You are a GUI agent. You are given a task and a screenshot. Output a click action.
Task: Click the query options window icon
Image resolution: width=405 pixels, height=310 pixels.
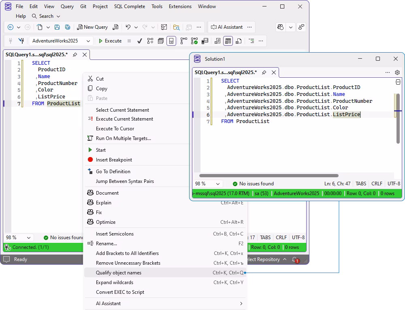(161, 41)
